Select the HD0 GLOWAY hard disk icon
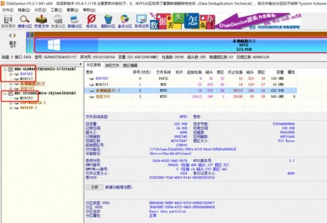 (11, 69)
